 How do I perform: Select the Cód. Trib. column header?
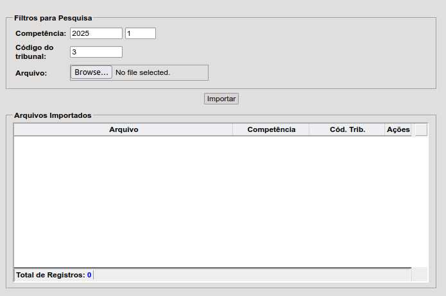347,129
